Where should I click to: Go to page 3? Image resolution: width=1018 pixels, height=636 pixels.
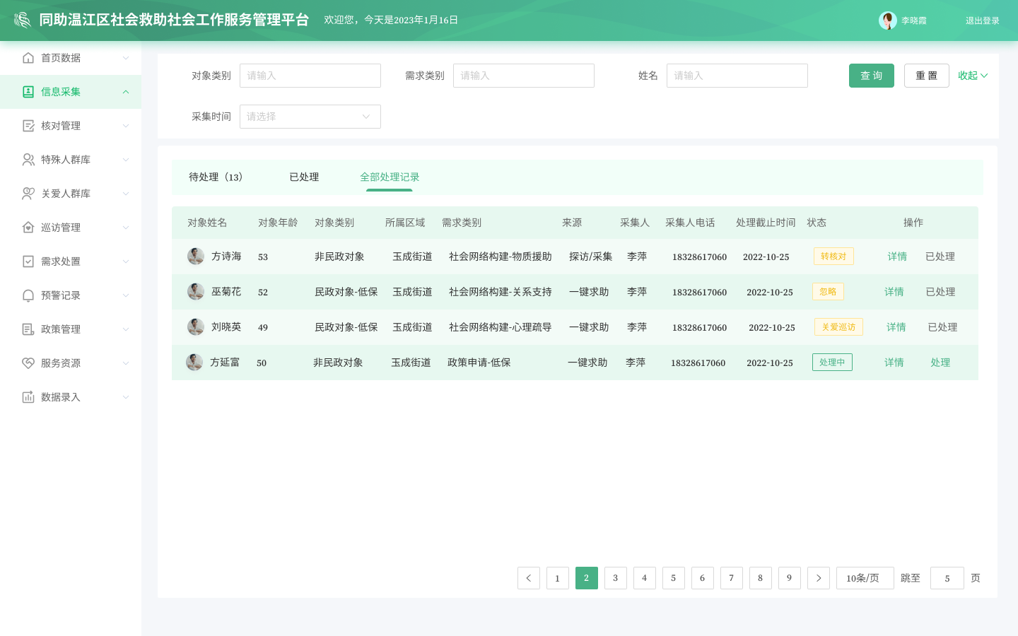616,578
